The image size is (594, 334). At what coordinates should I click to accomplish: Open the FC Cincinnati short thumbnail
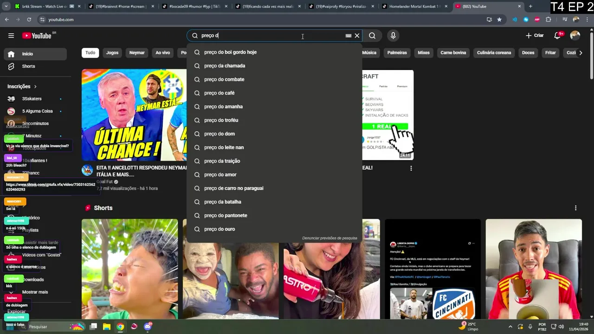tap(433, 269)
